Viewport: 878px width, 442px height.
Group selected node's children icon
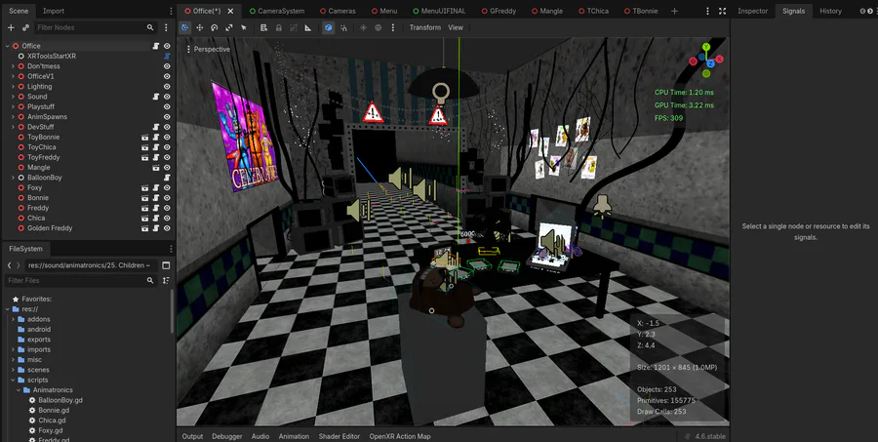click(293, 27)
